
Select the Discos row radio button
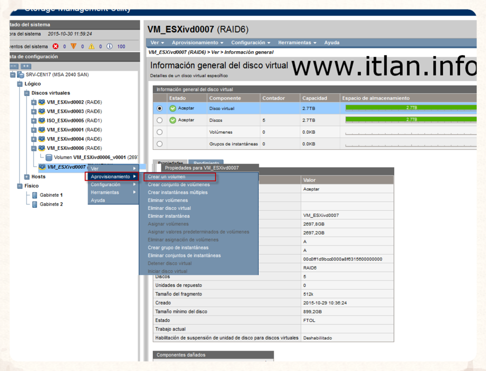pos(159,120)
